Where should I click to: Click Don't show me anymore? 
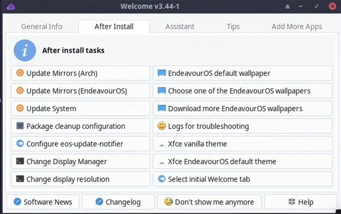click(209, 202)
